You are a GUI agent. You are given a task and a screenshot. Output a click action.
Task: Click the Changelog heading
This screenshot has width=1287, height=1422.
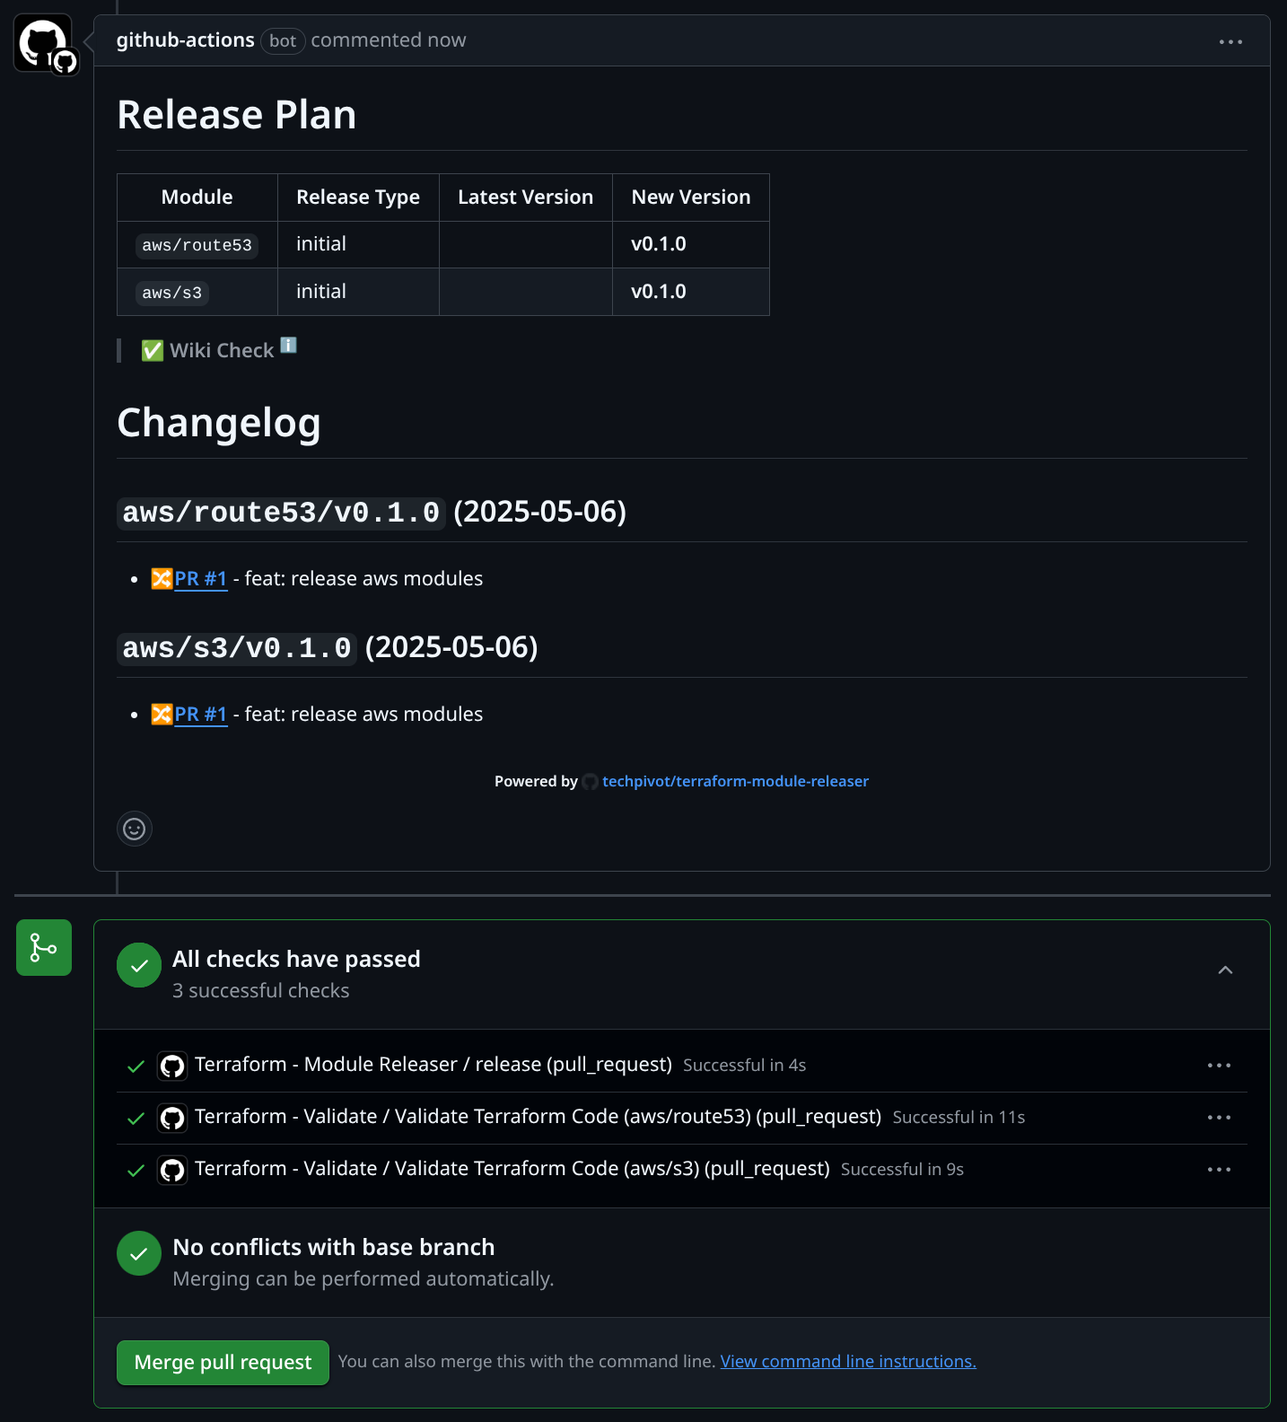(219, 423)
